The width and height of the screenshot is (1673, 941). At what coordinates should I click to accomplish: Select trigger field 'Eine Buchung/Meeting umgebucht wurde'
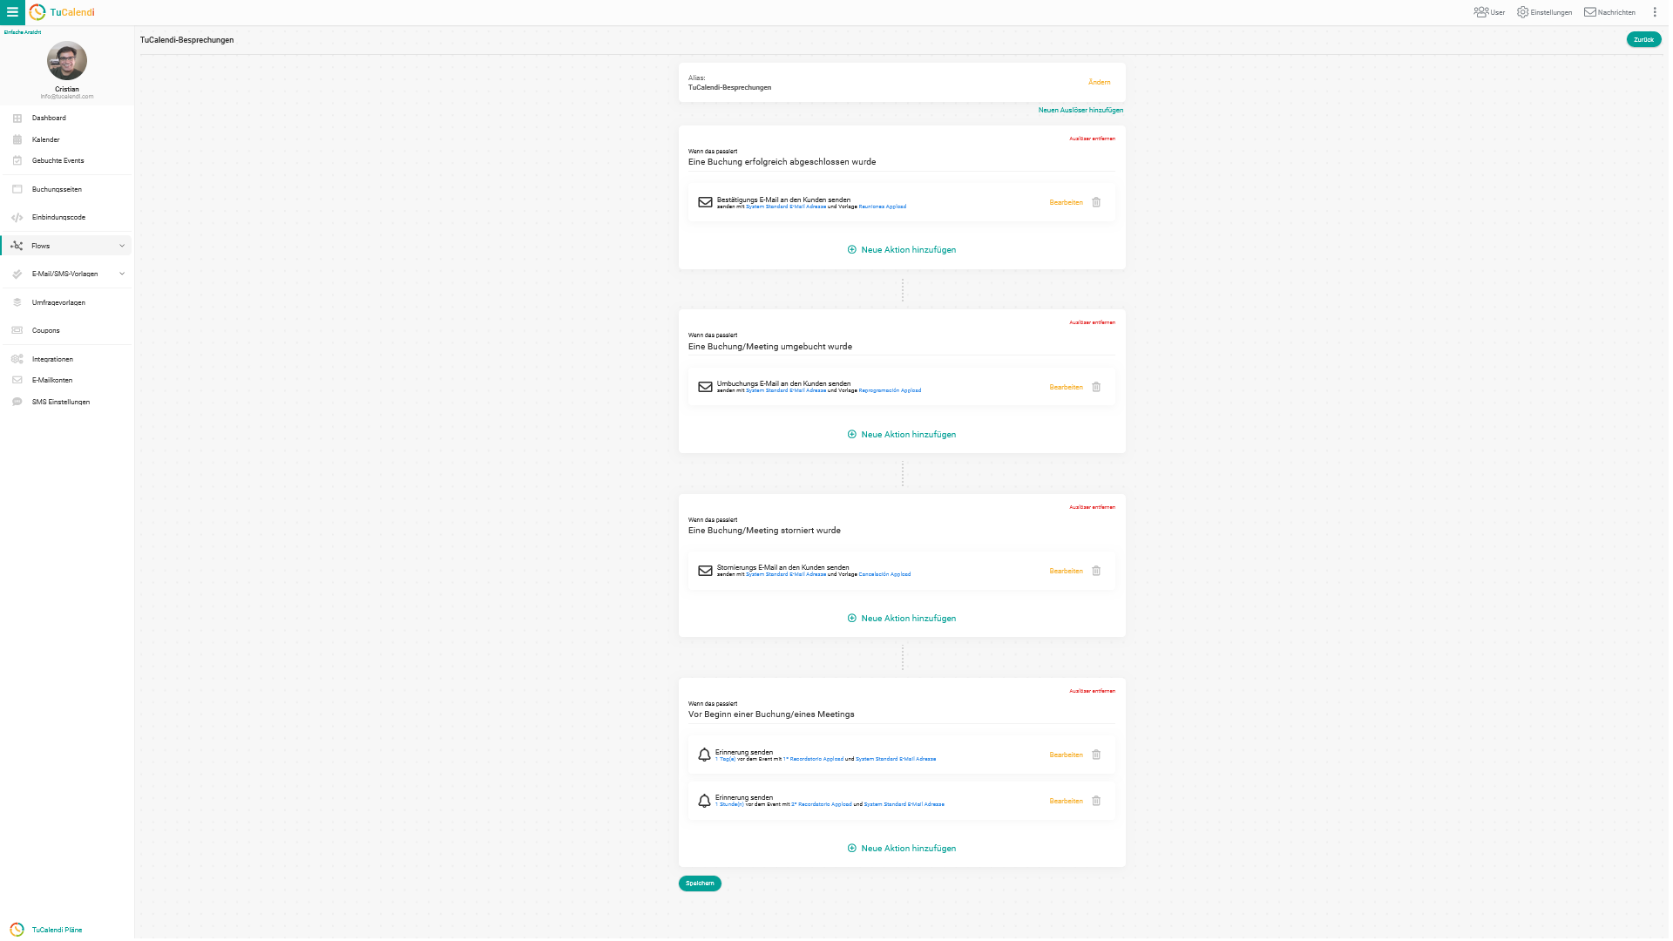[901, 347]
